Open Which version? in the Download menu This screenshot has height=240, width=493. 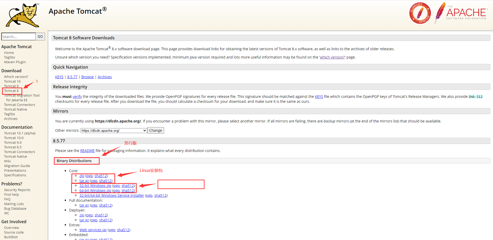pos(16,77)
